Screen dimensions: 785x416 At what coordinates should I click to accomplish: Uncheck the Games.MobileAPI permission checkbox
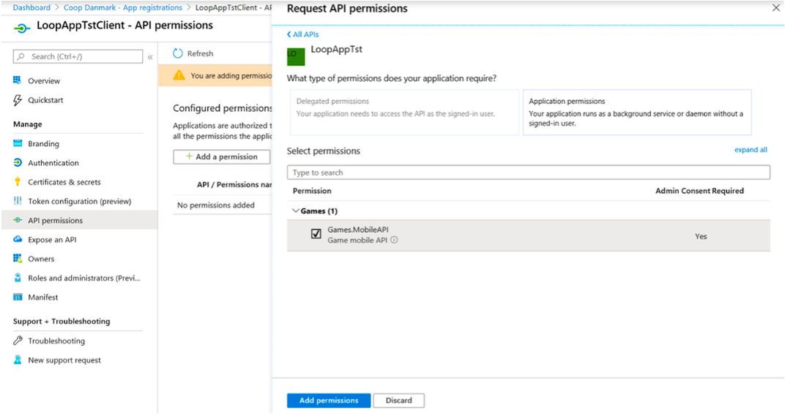316,233
